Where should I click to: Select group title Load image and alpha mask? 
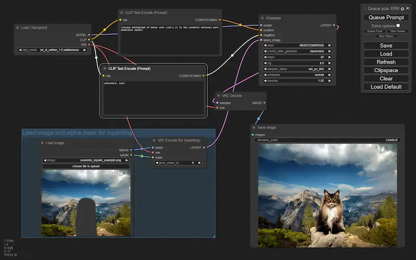(x=77, y=133)
